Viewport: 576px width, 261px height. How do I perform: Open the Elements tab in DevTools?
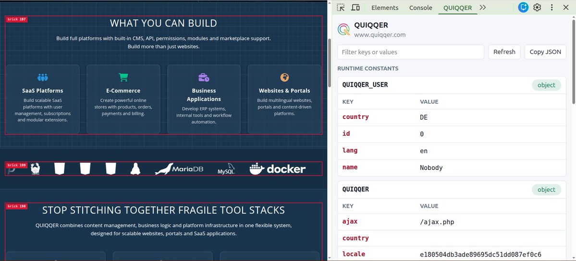pos(385,8)
